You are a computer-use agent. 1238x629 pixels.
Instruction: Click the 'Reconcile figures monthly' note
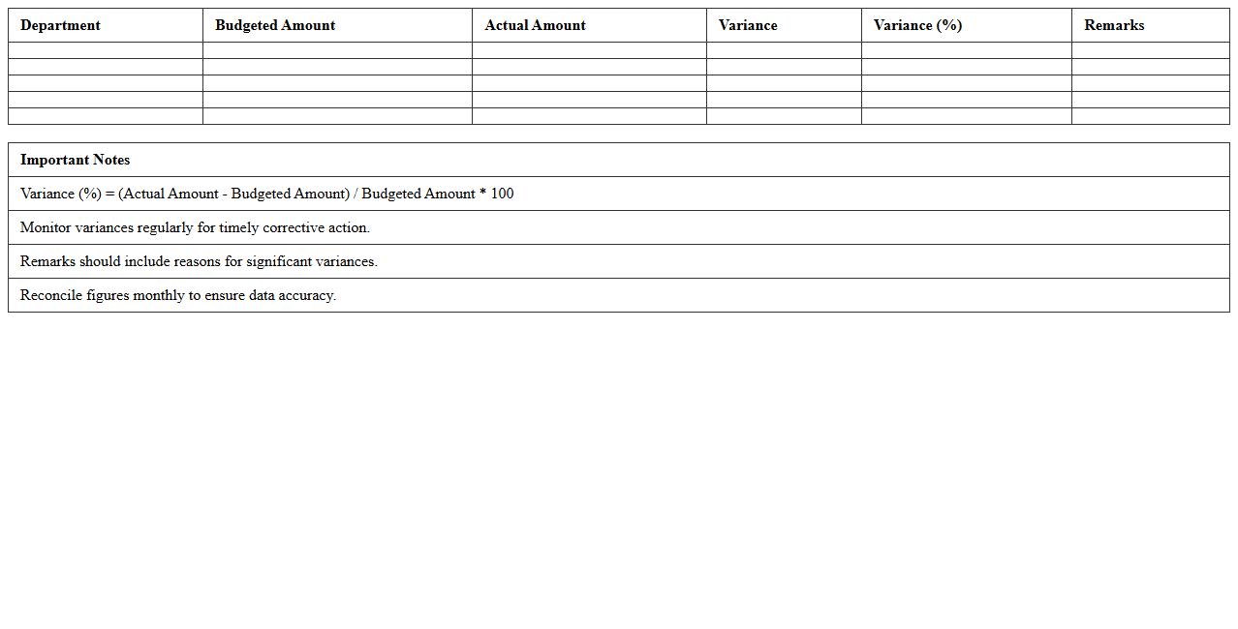(178, 295)
